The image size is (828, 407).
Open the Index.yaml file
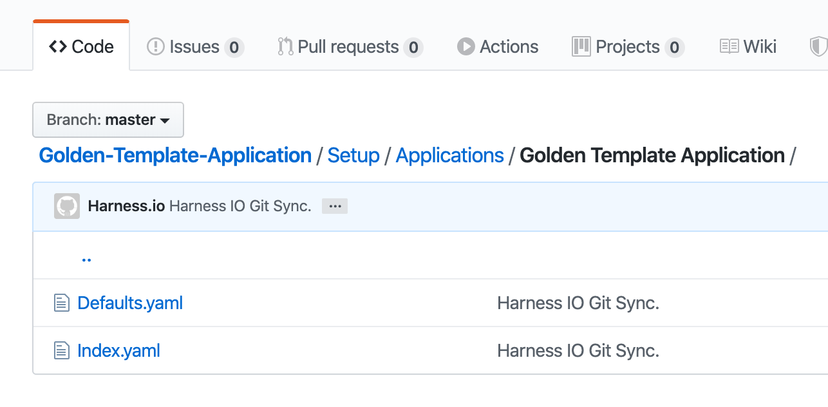click(118, 350)
